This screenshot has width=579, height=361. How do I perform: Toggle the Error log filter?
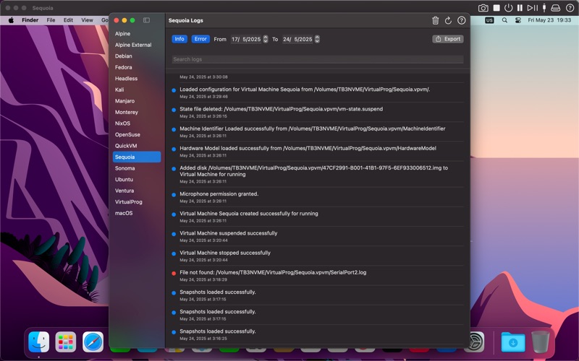(x=200, y=39)
